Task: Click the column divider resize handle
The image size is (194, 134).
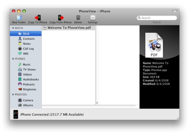Action: [x=97, y=103]
